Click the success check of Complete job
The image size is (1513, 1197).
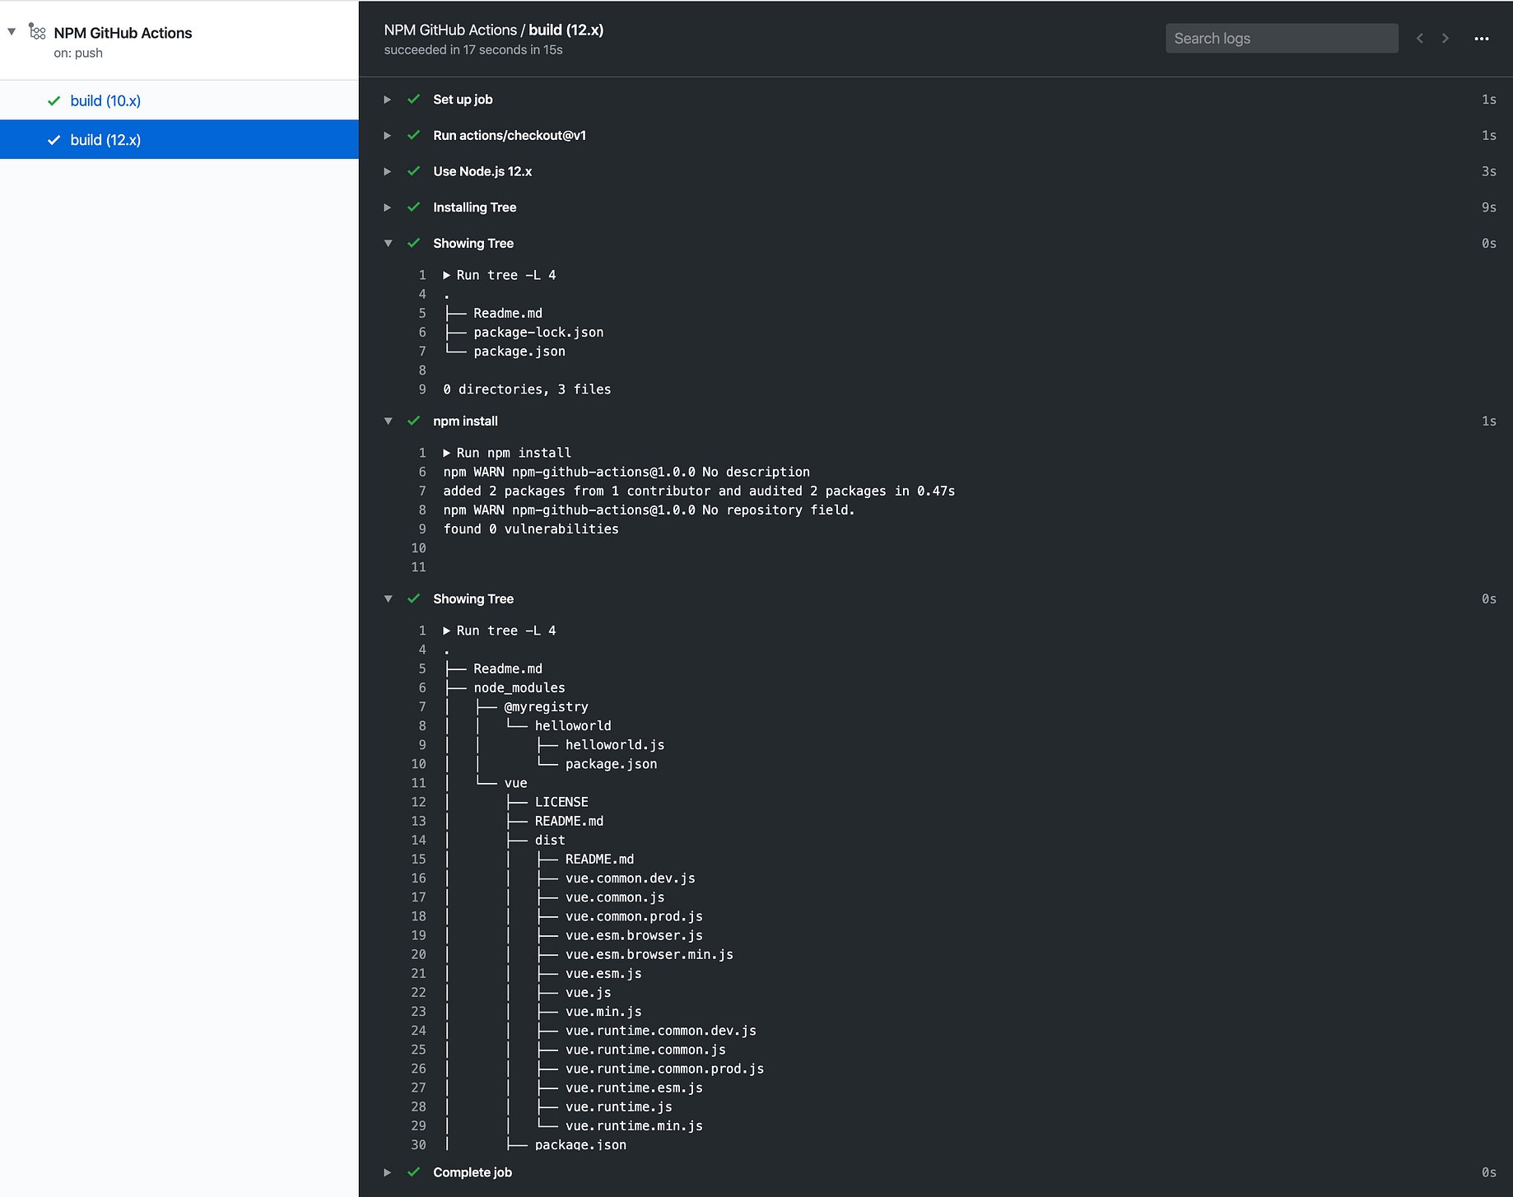click(x=414, y=1172)
